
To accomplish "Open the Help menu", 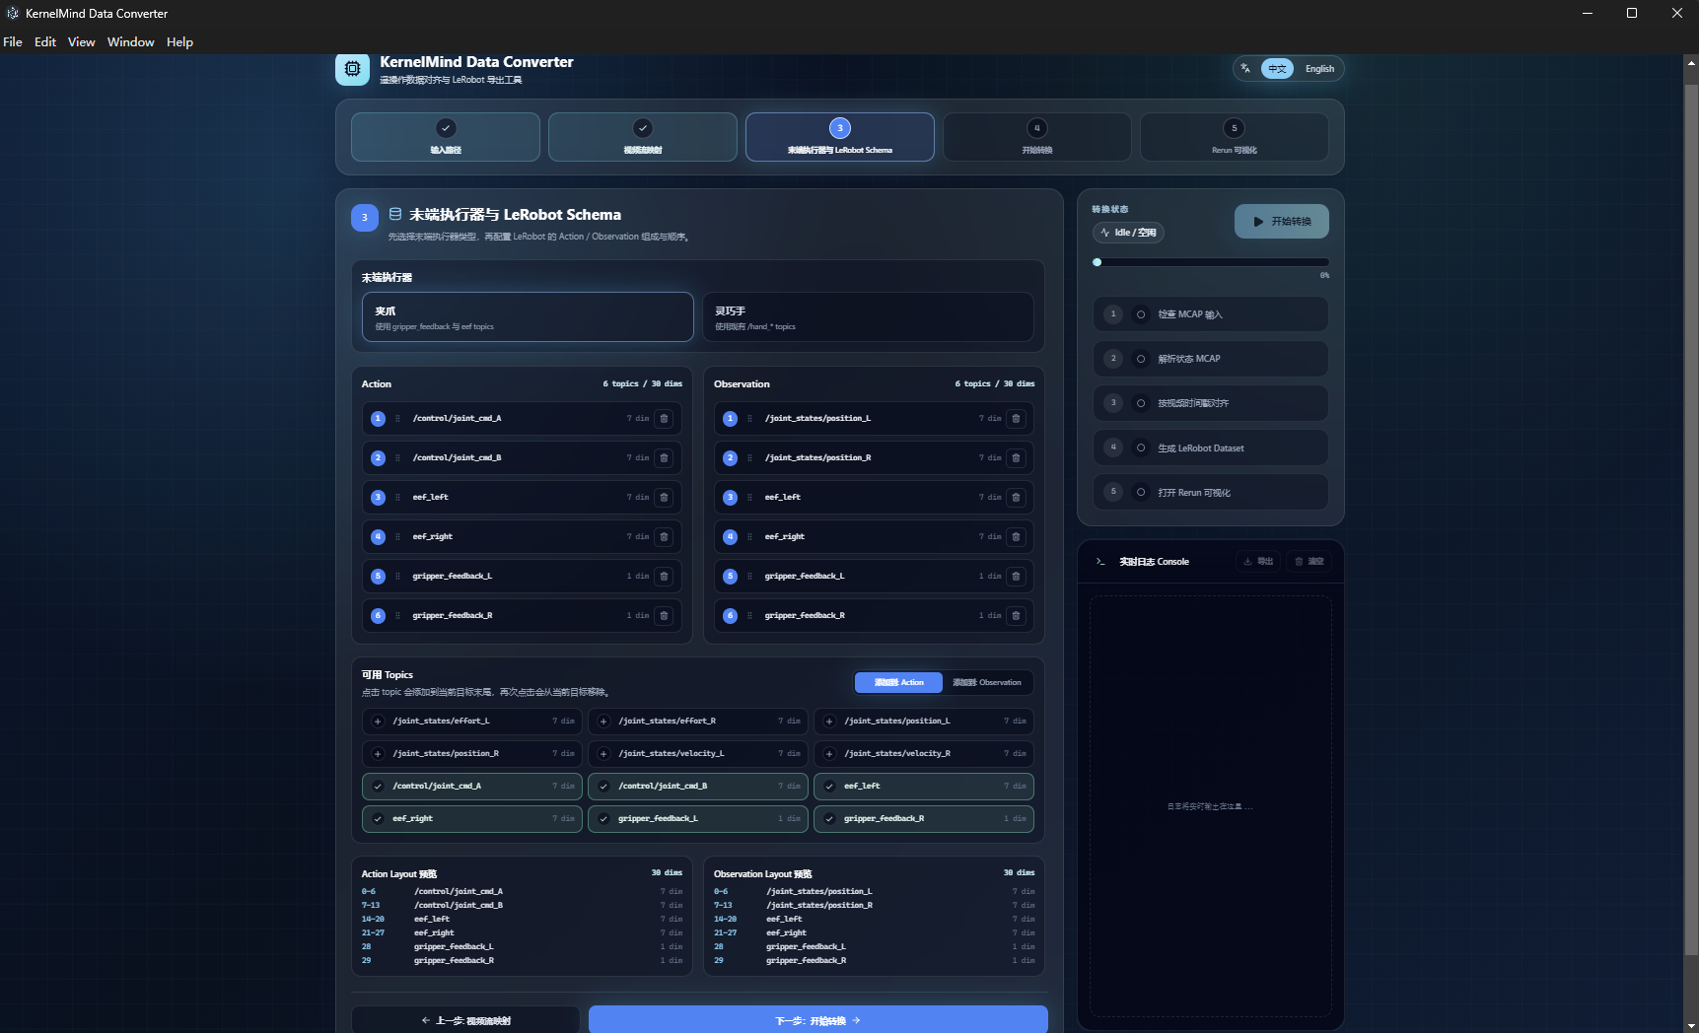I will pyautogui.click(x=179, y=41).
